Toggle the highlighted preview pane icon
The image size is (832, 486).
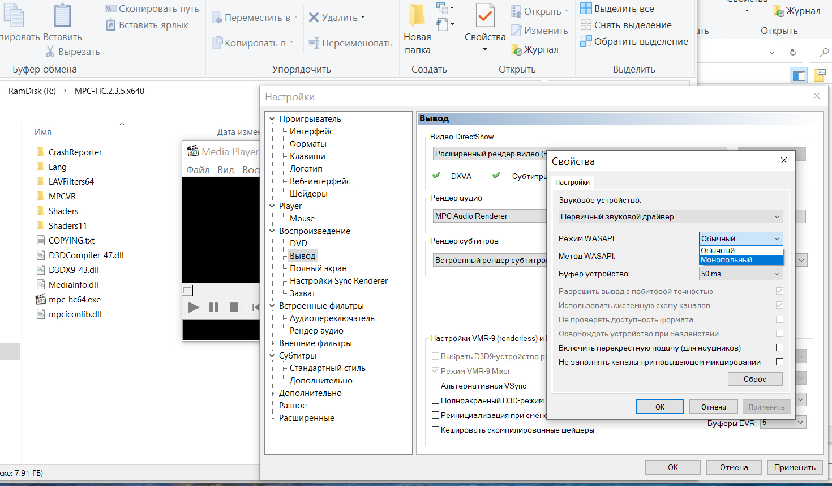[799, 75]
